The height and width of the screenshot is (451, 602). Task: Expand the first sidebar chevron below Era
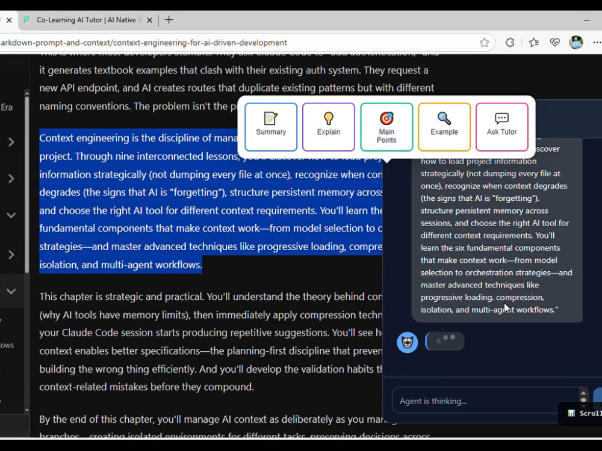[x=11, y=143]
